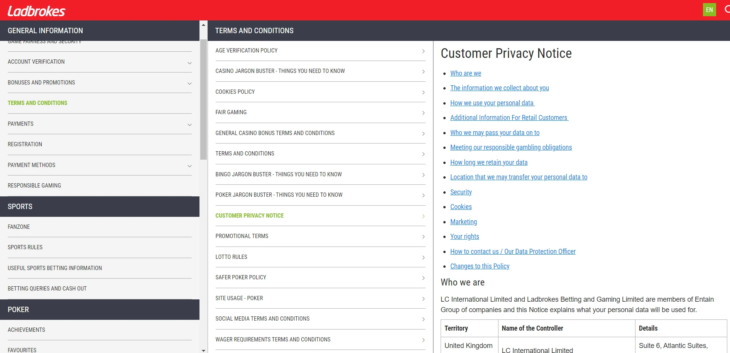The height and width of the screenshot is (353, 730).
Task: Follow 'How long we retain your data' link
Action: (489, 162)
